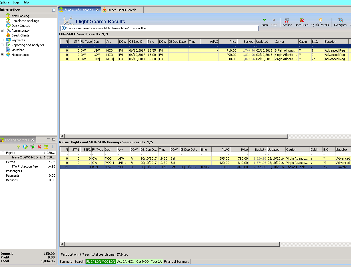The width and height of the screenshot is (351, 267).
Task: Click the Carrier column header in return table
Action: 298,150
